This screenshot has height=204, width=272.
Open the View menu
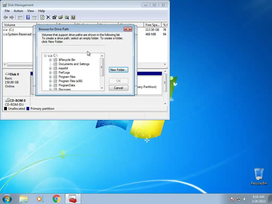pos(31,11)
